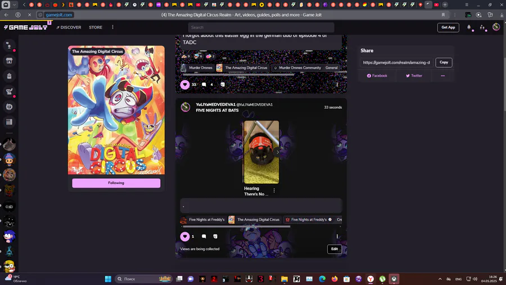506x285 pixels.
Task: Open the browser hamburger menu
Action: 467,5
